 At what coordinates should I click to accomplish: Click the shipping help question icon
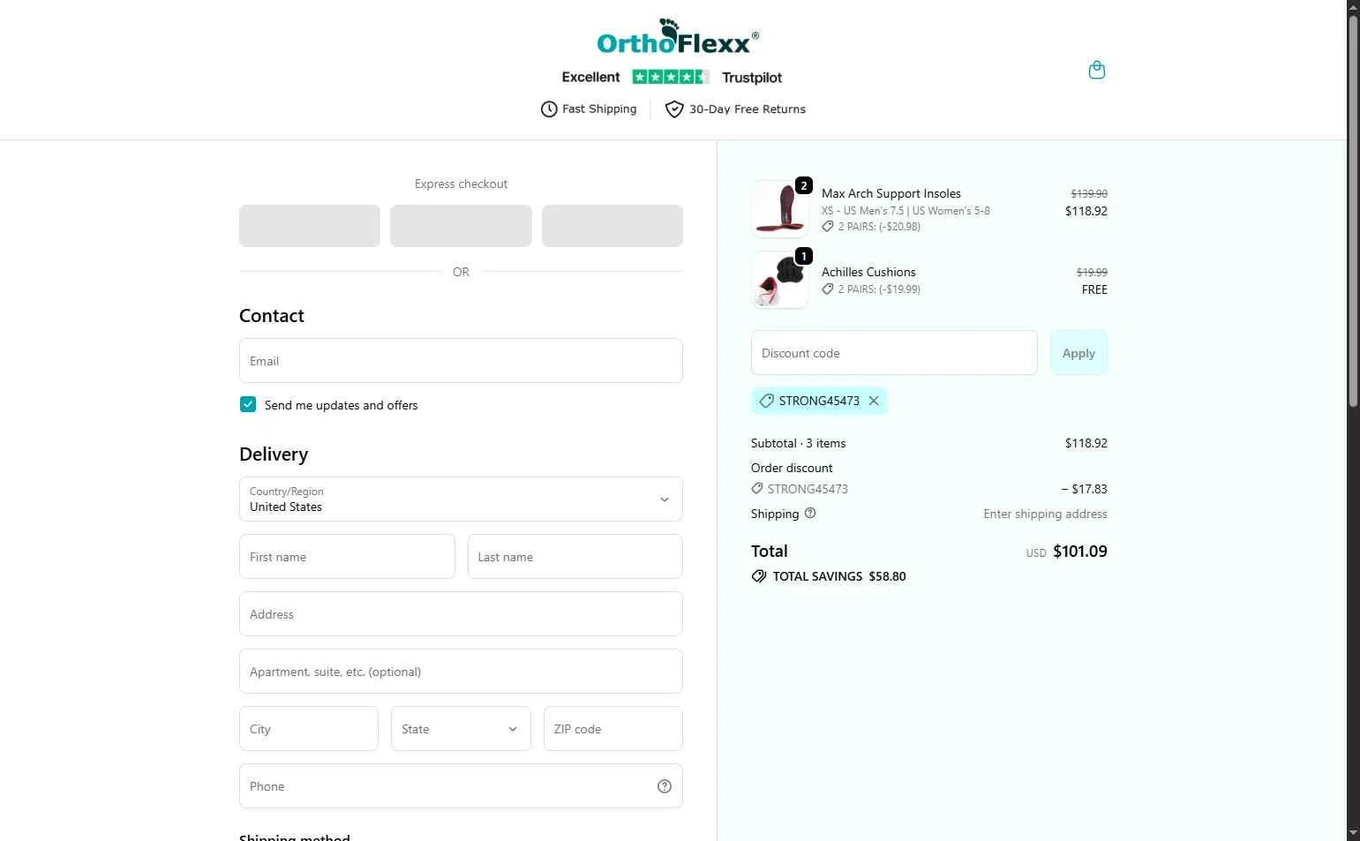pyautogui.click(x=810, y=514)
